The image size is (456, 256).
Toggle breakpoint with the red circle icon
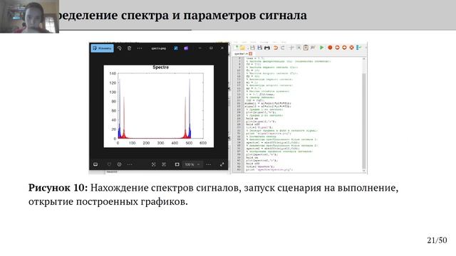[330, 48]
